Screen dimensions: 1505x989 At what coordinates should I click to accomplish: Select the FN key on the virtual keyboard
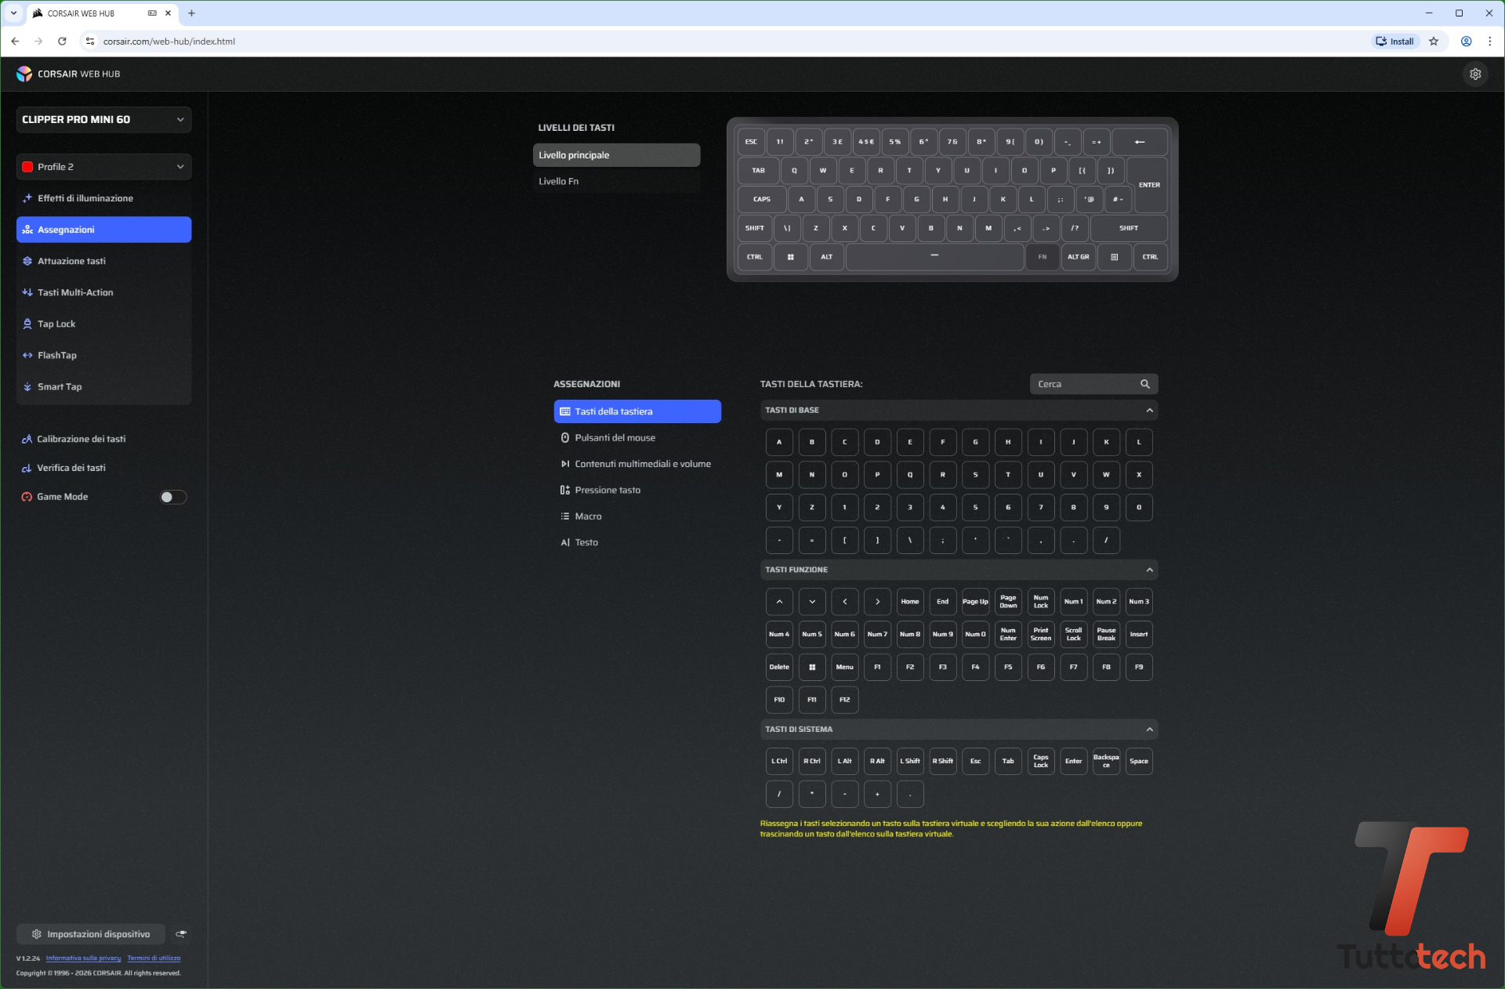coord(1043,257)
